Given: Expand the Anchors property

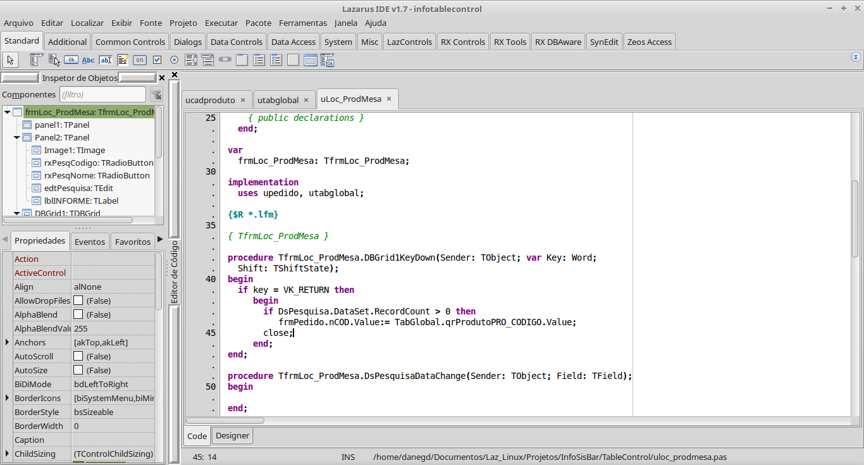Looking at the screenshot, I should 7,342.
